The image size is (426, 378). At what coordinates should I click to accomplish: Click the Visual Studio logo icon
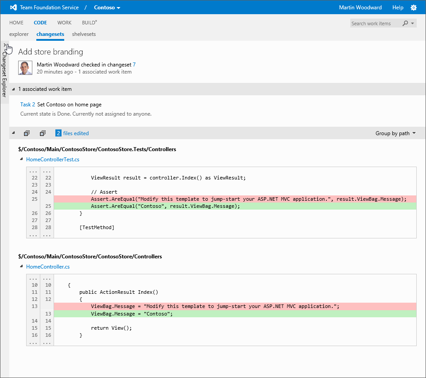tap(13, 8)
